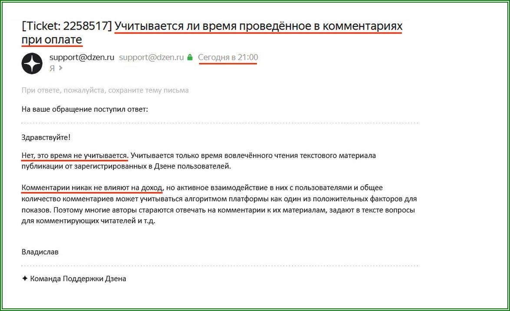The image size is (510, 311).
Task: Click the underlined ticket subject line
Action: (x=258, y=26)
